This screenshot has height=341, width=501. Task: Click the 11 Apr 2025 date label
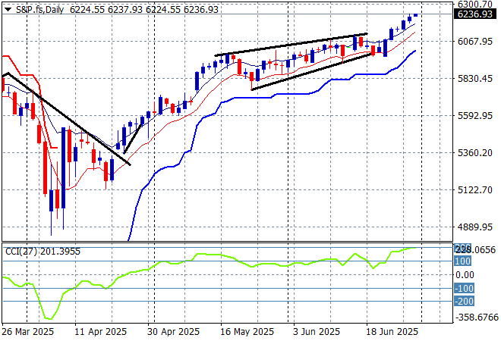click(x=100, y=332)
